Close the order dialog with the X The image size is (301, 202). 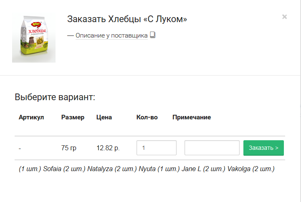[x=284, y=17]
